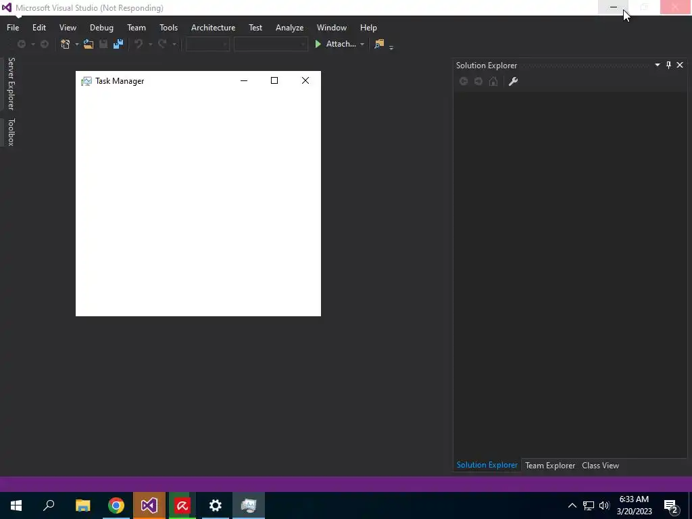Open the toolbar overflow options arrow
This screenshot has width=692, height=519.
(391, 47)
